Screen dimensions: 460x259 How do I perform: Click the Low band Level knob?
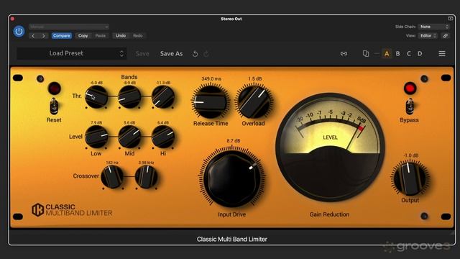click(96, 137)
